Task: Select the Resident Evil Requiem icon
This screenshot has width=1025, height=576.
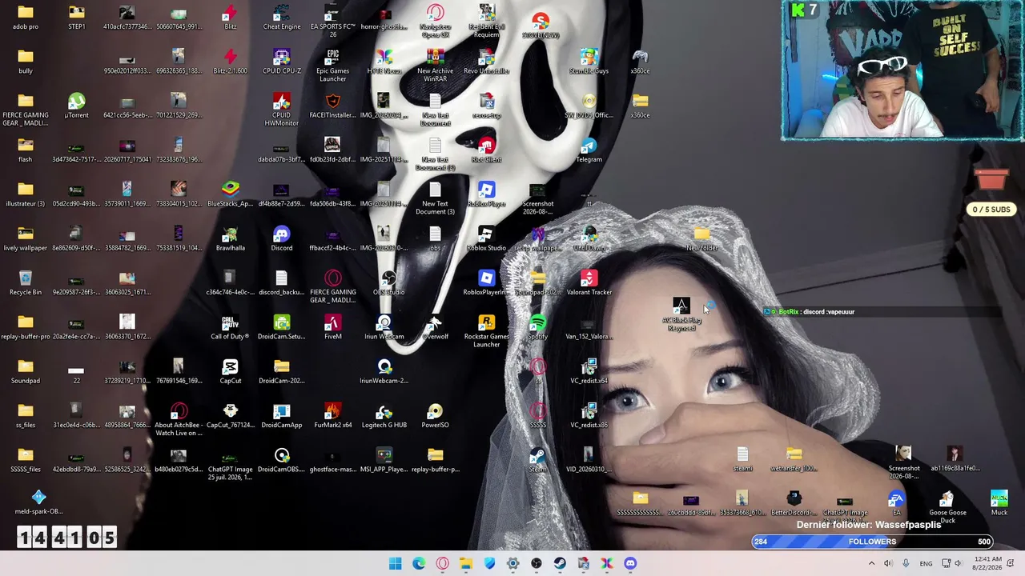Action: click(x=486, y=22)
